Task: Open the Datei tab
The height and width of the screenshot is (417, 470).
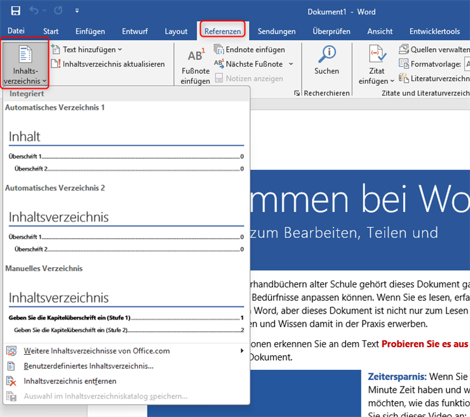Action: 16,31
